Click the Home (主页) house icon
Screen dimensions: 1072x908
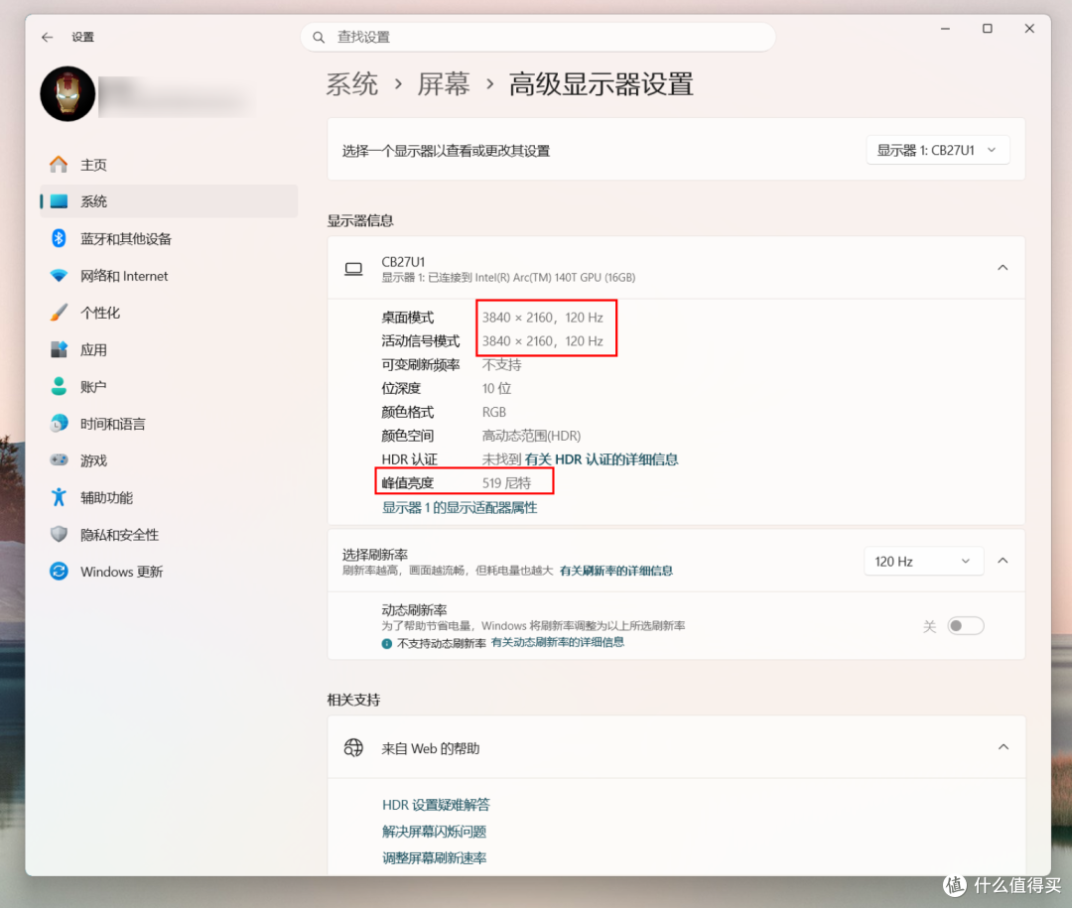click(x=59, y=165)
